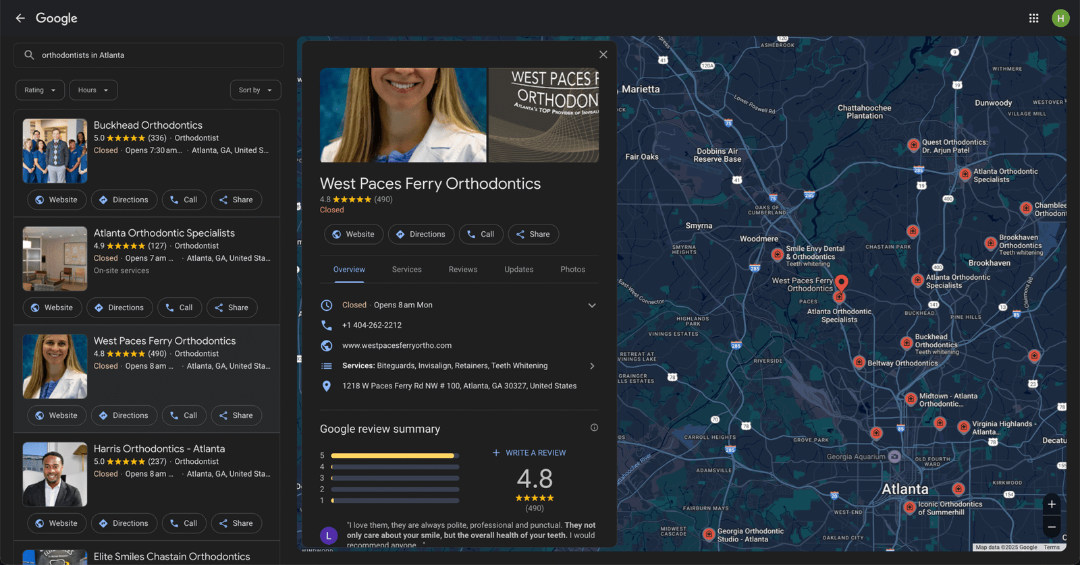Open the smiling doctor photo in details panel
The height and width of the screenshot is (565, 1080).
403,115
